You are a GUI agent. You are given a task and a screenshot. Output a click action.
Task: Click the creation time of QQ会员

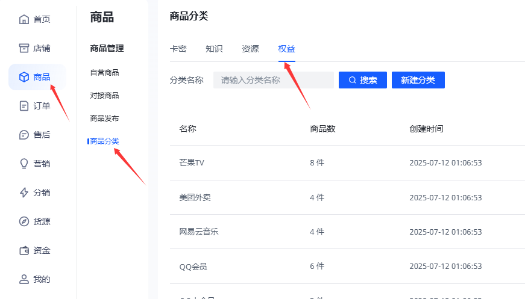[445, 267]
